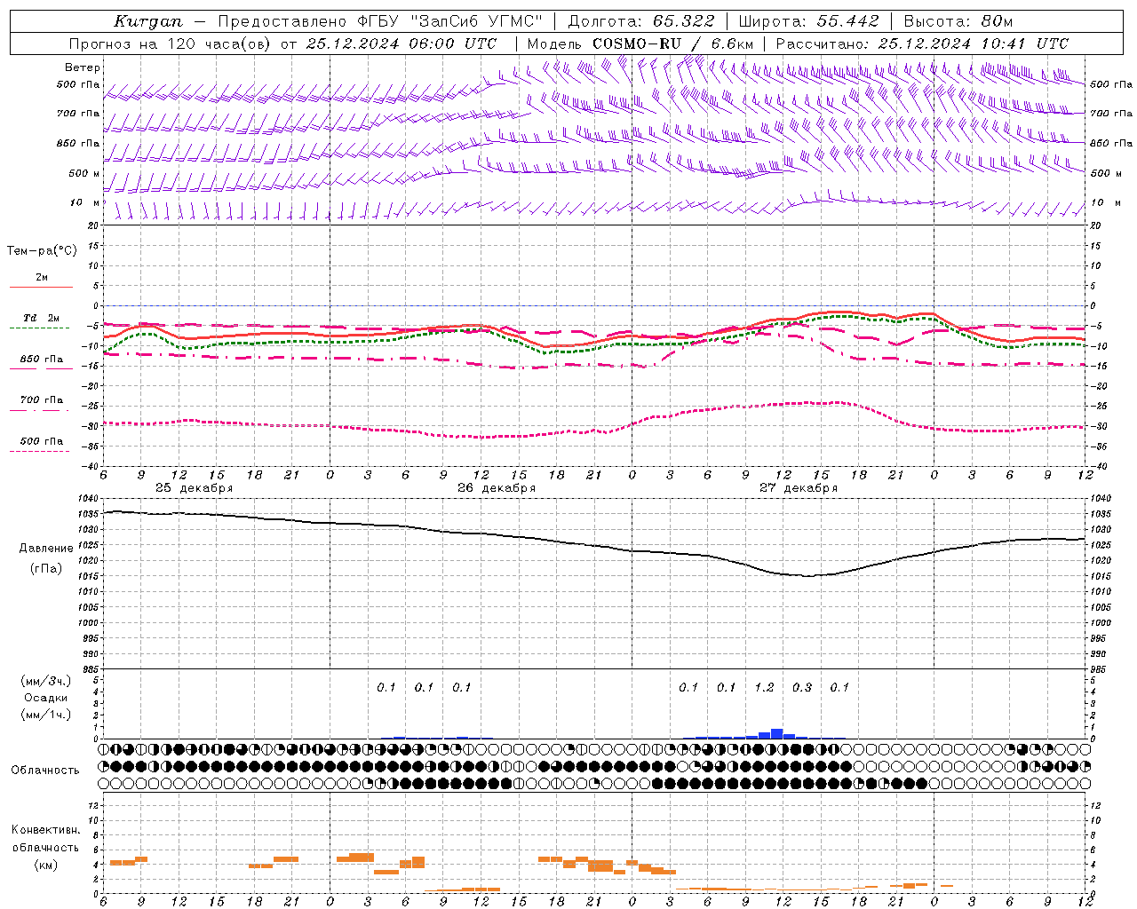
Task: Click the elevation text Высота: 80м
Action: pyautogui.click(x=958, y=21)
